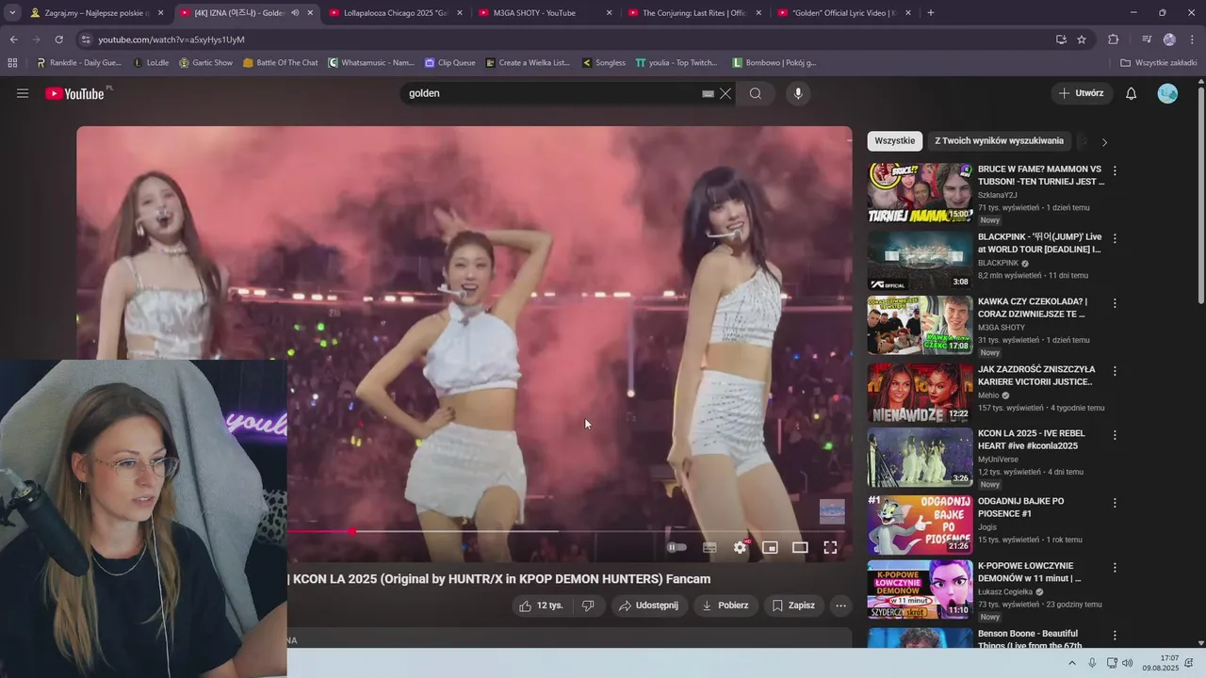Save video with Zapisz button
Viewport: 1206px width, 678px height.
(793, 605)
